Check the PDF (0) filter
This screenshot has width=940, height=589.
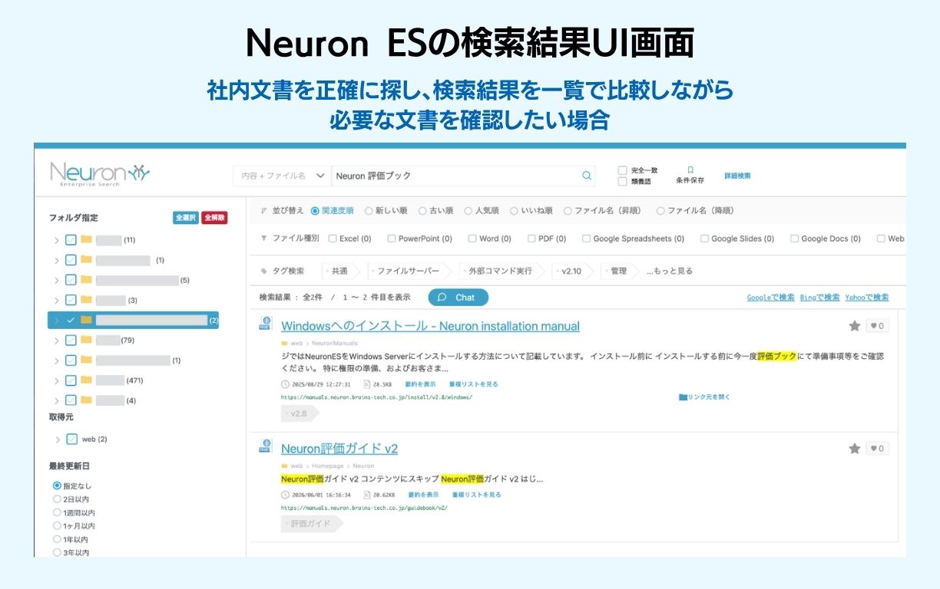click(x=531, y=239)
